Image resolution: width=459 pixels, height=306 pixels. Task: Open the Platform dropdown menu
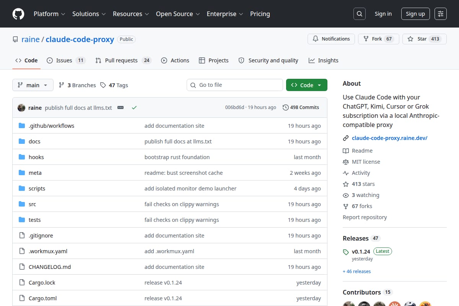49,14
